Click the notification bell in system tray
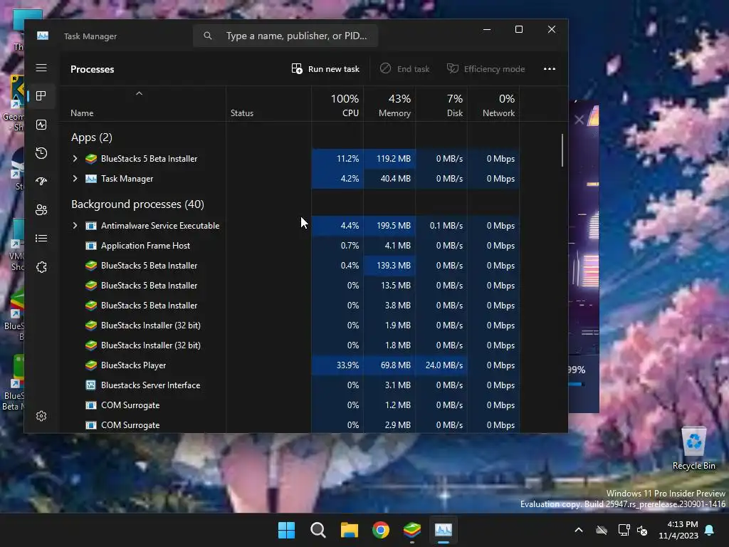729x547 pixels. 710,530
